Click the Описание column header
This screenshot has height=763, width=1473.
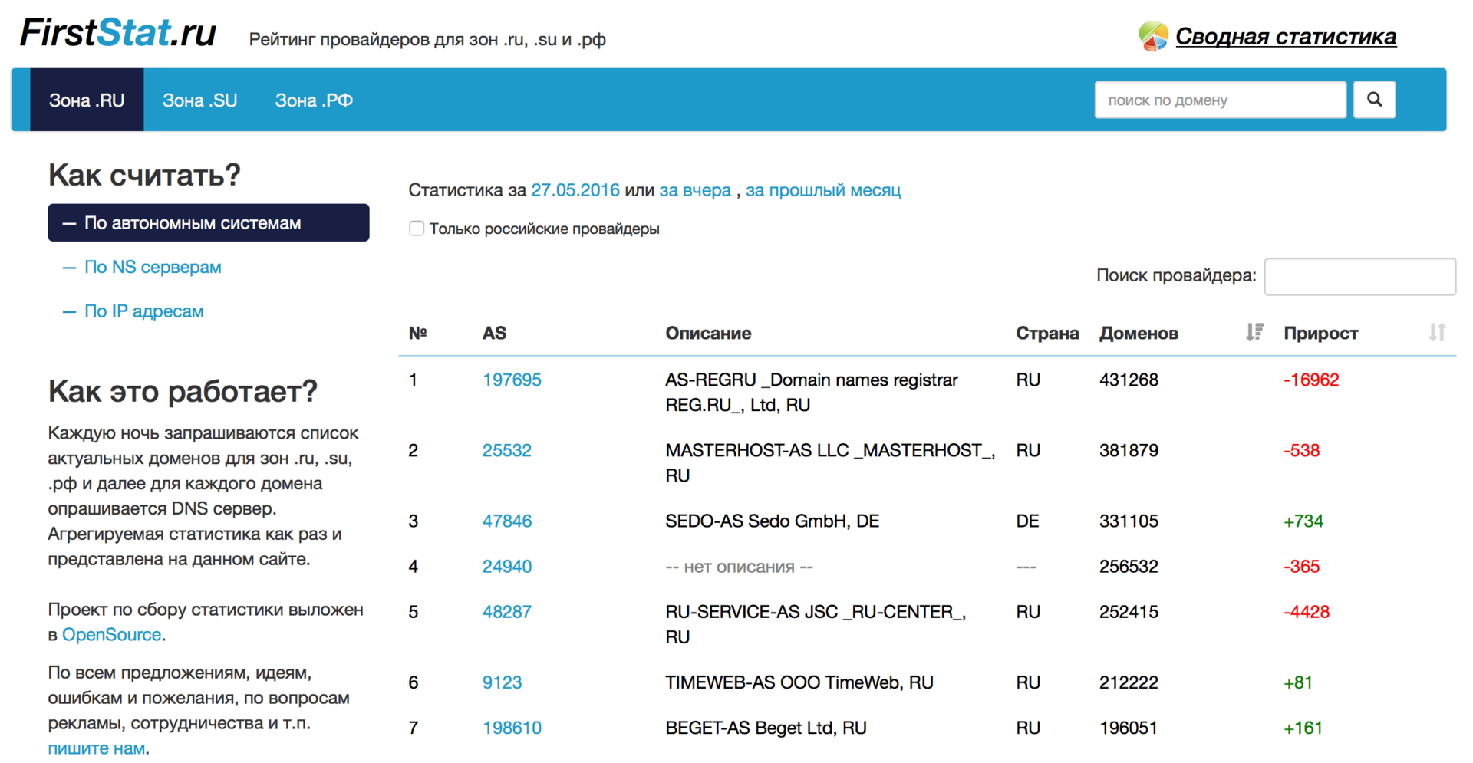[x=708, y=333]
